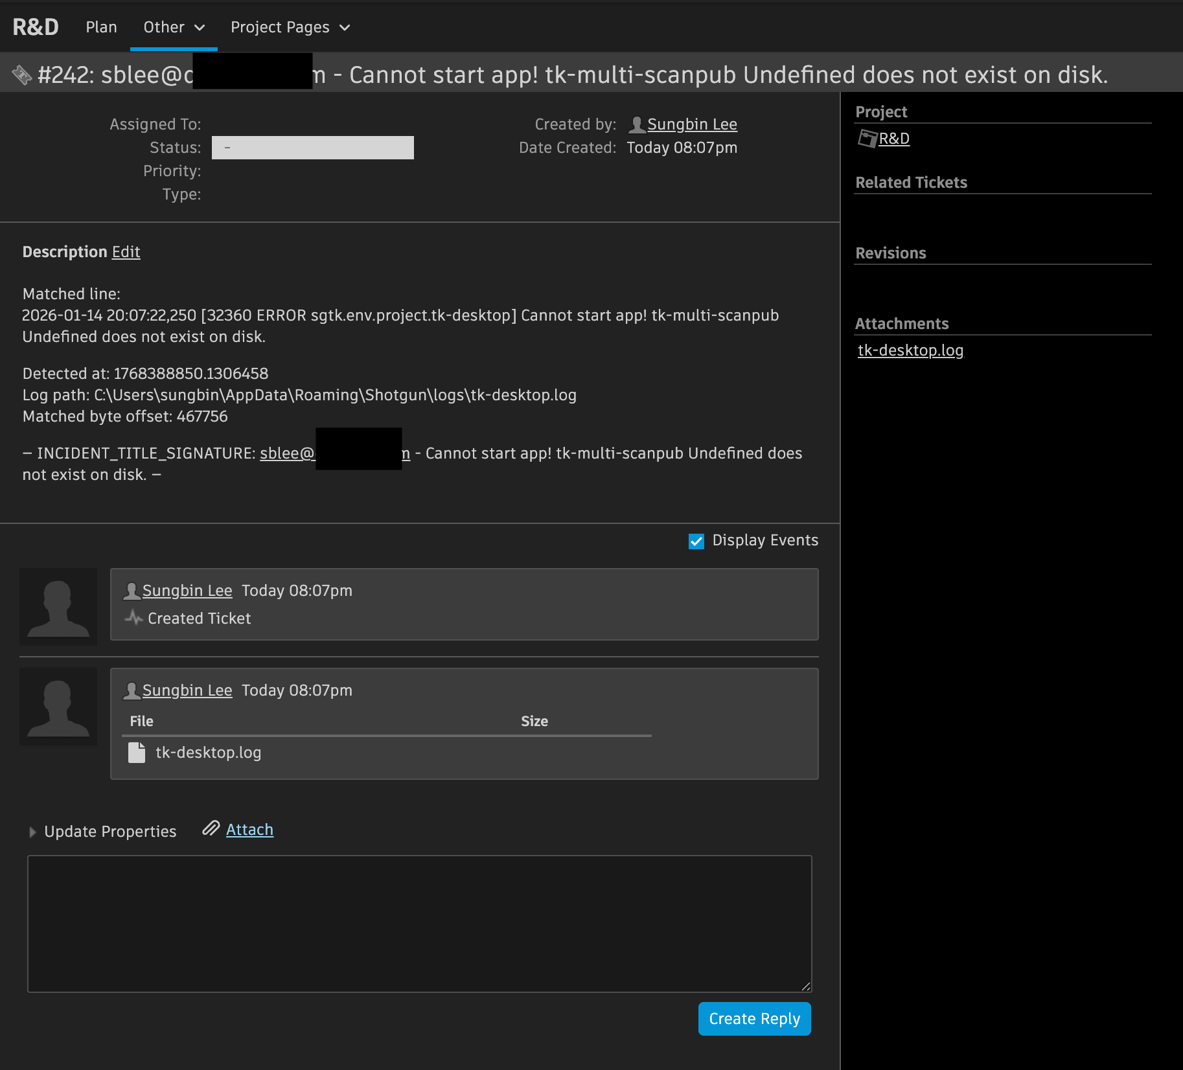Screen dimensions: 1183x1070
Task: Click the activity pulse icon beside Created Ticket
Action: coord(133,618)
